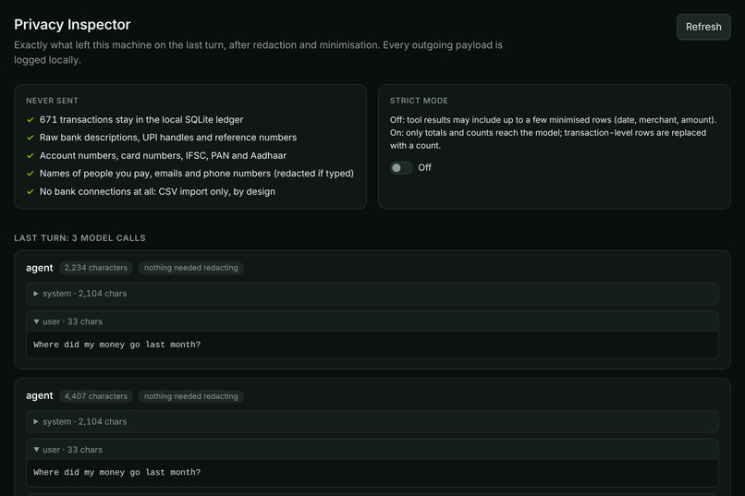The image size is (745, 496).
Task: Collapse user section in 4,407 characters call
Action: 372,450
